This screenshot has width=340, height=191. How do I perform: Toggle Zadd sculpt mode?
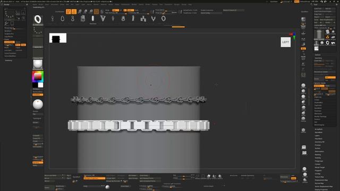pos(131,10)
